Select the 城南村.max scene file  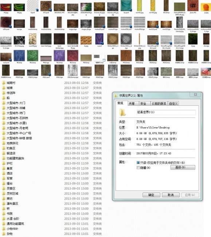point(99,58)
